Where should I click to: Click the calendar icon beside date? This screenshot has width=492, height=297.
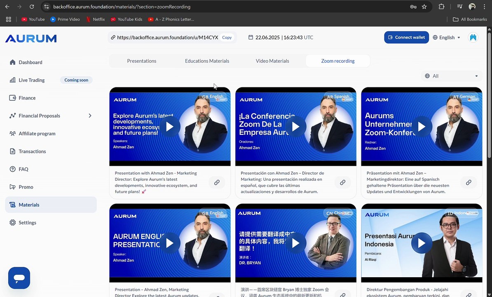coord(251,38)
